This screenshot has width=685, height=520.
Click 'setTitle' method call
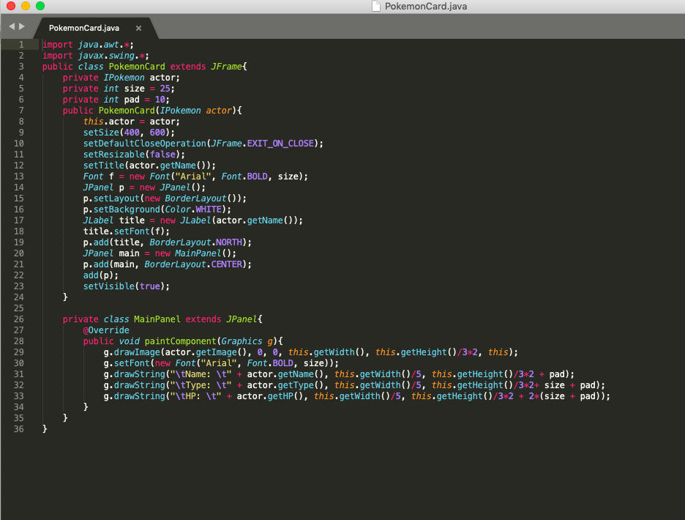click(103, 166)
